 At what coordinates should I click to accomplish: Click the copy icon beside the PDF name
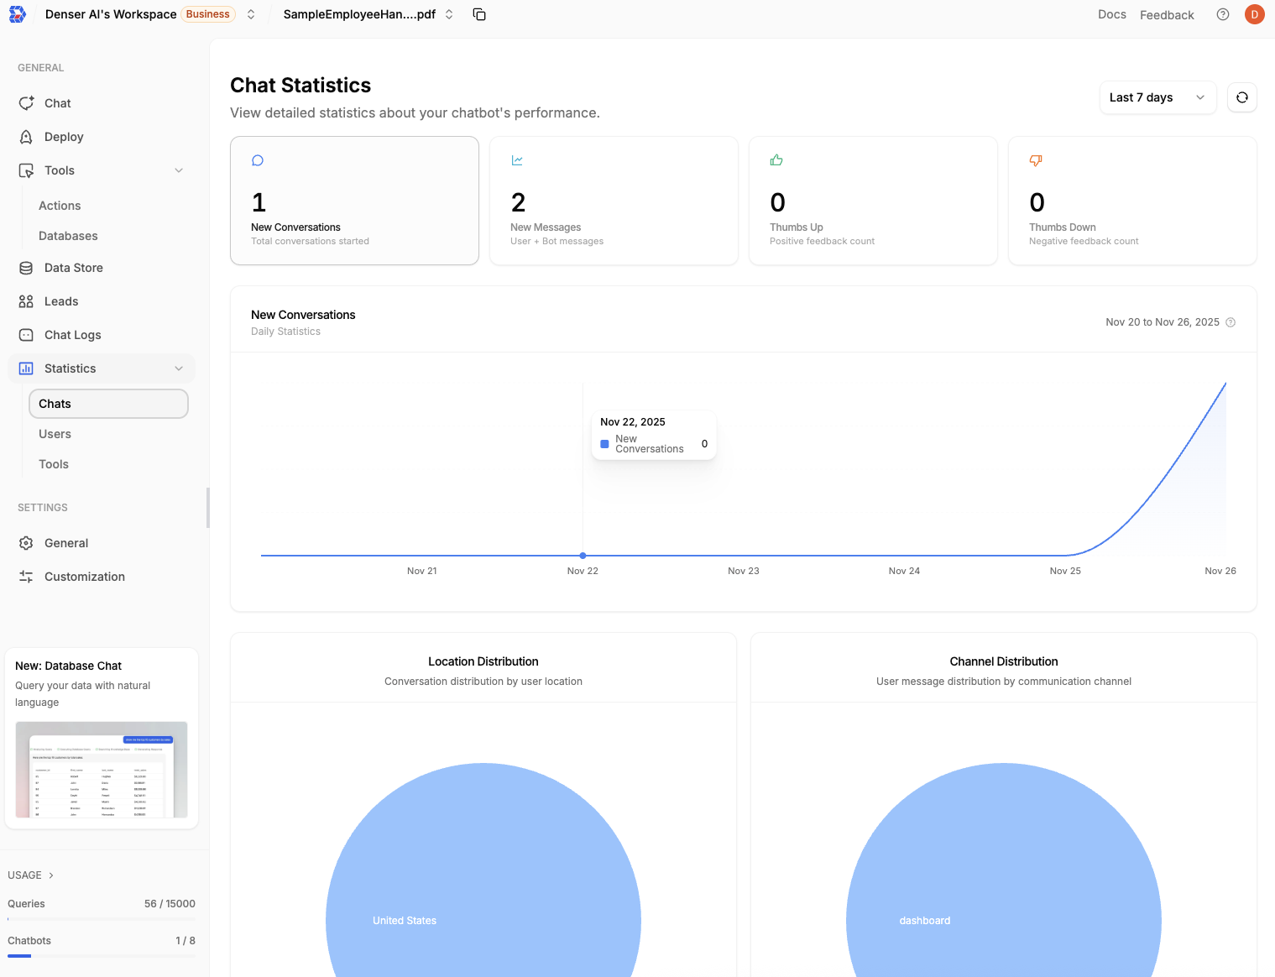click(479, 14)
